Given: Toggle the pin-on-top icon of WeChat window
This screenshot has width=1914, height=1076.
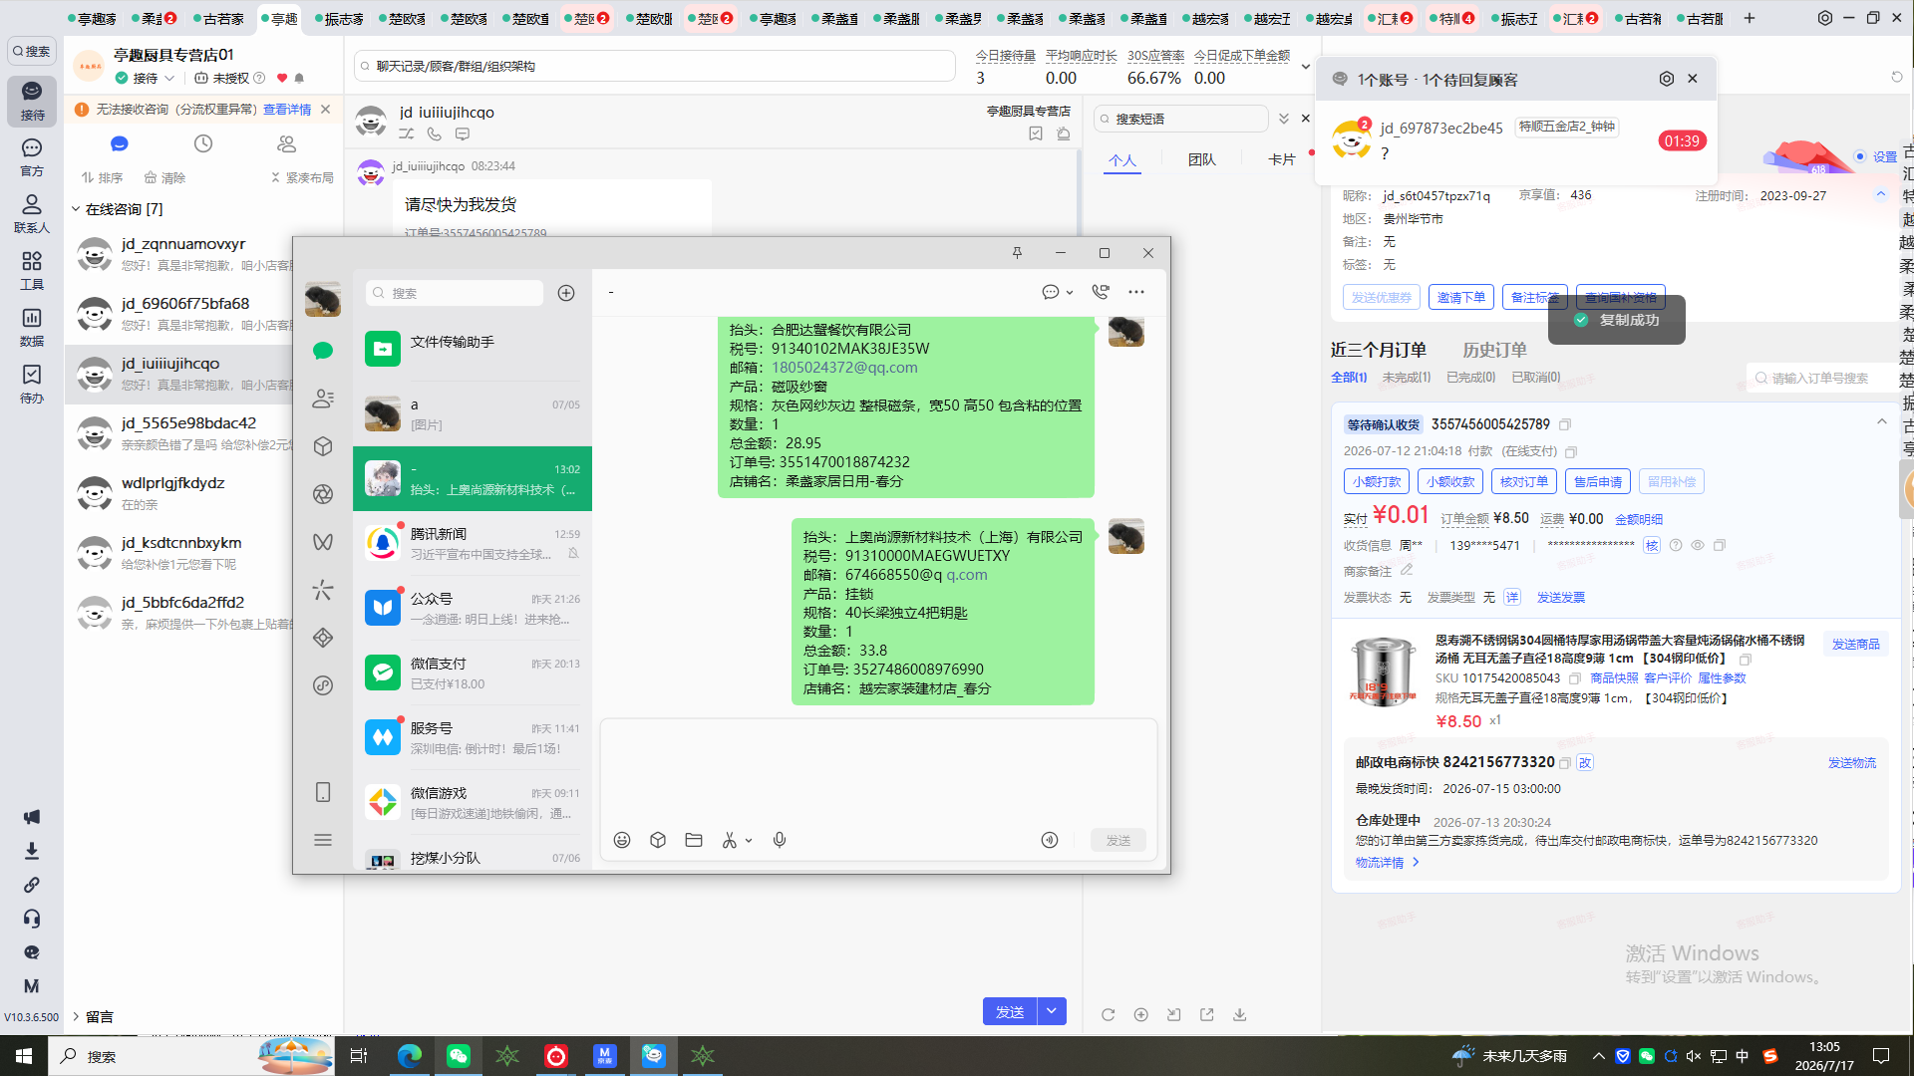Looking at the screenshot, I should pos(1017,253).
